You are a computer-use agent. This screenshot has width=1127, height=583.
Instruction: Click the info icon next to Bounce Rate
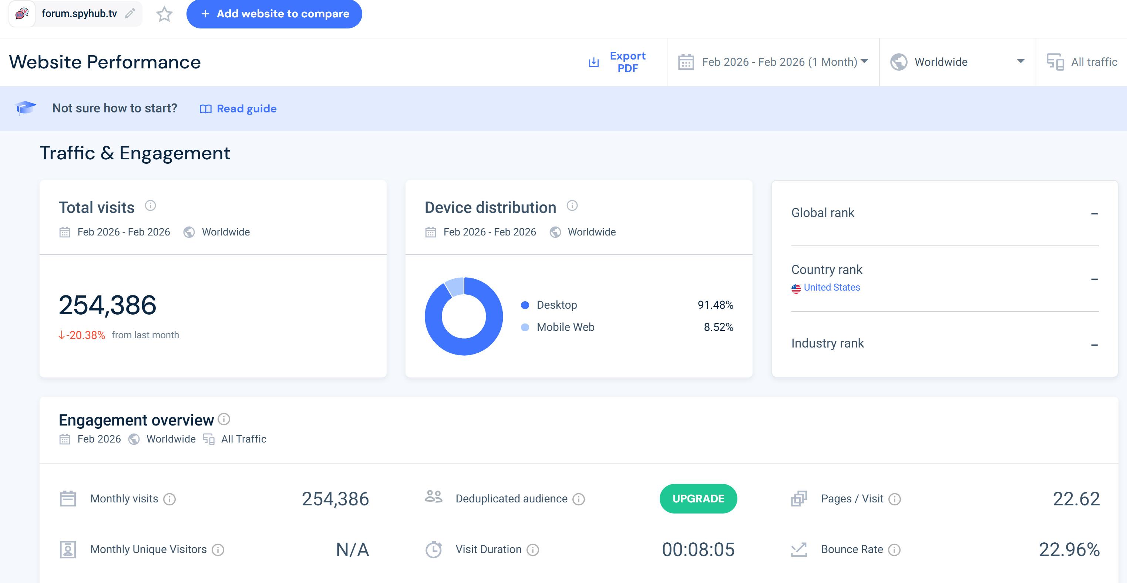[x=894, y=549]
